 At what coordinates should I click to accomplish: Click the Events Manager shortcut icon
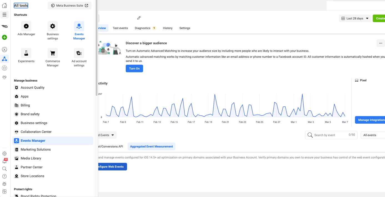(79, 26)
